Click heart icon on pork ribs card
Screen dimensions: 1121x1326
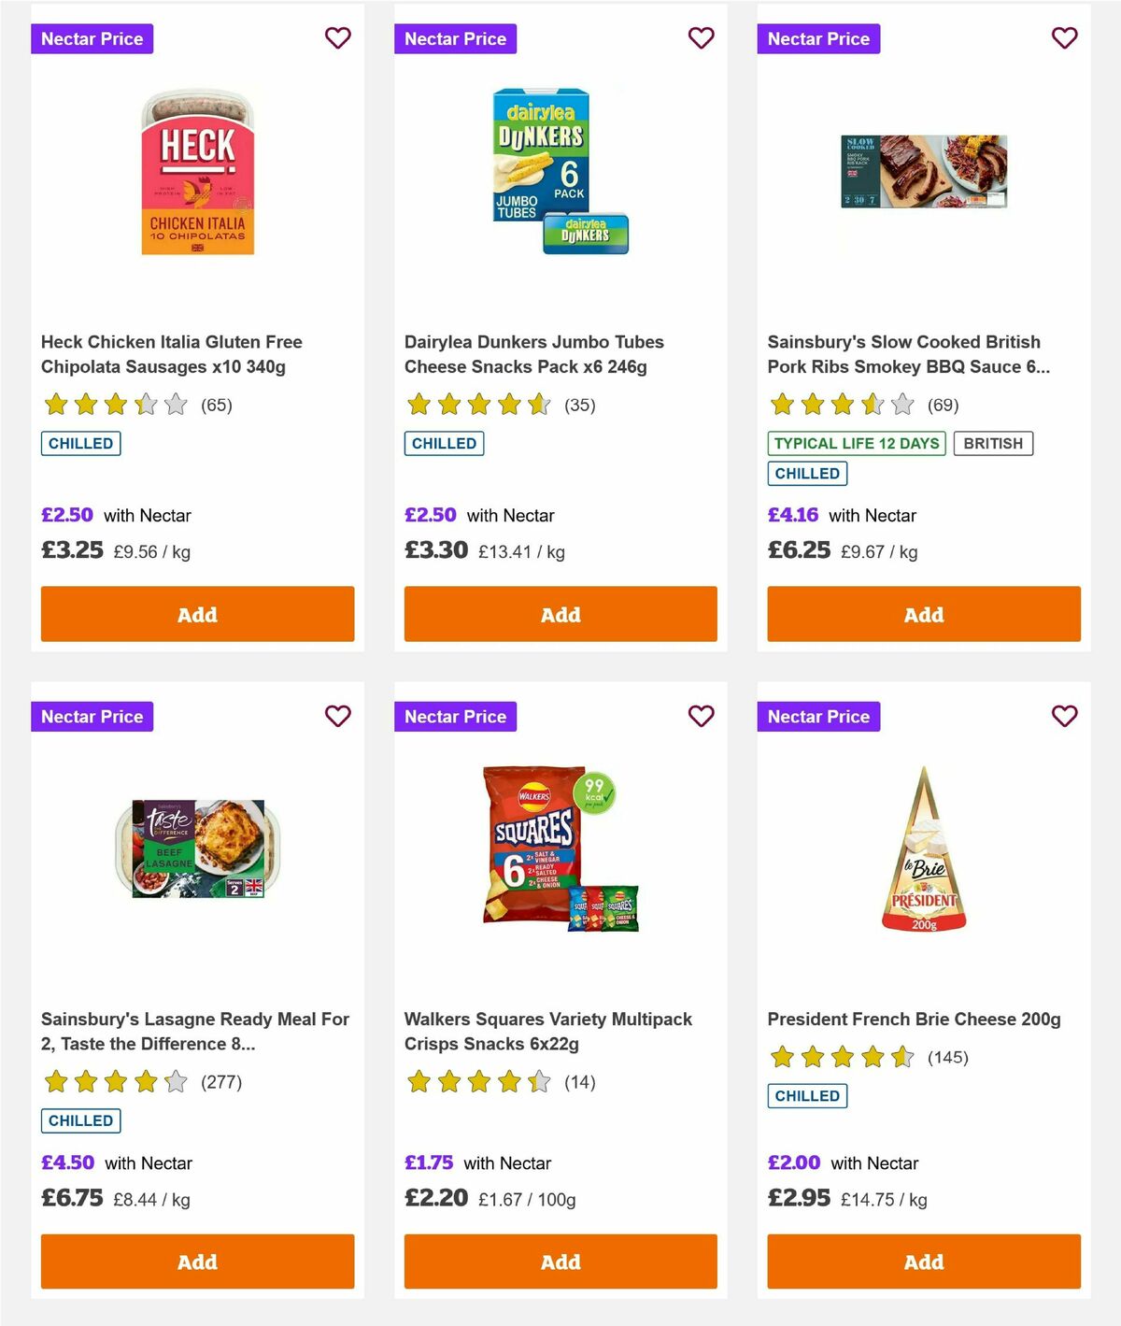(x=1064, y=38)
